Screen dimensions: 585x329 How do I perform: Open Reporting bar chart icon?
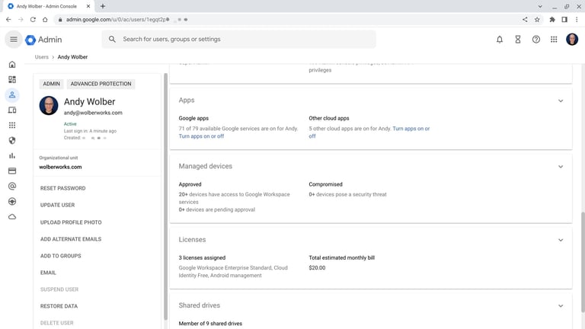[x=12, y=156]
